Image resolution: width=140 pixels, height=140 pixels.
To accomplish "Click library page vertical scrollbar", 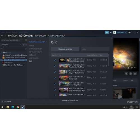I will (139, 40).
